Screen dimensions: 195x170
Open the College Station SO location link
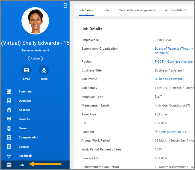pyautogui.click(x=172, y=132)
